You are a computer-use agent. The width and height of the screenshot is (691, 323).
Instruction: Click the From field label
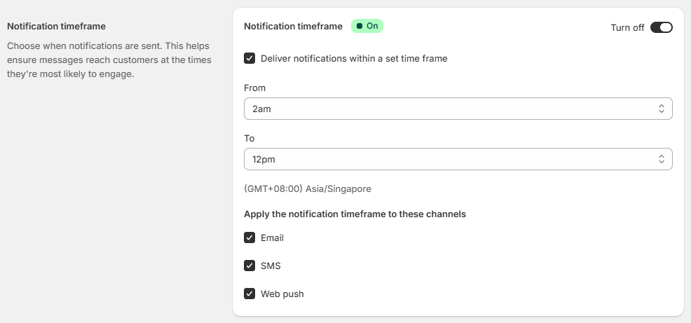coord(254,88)
